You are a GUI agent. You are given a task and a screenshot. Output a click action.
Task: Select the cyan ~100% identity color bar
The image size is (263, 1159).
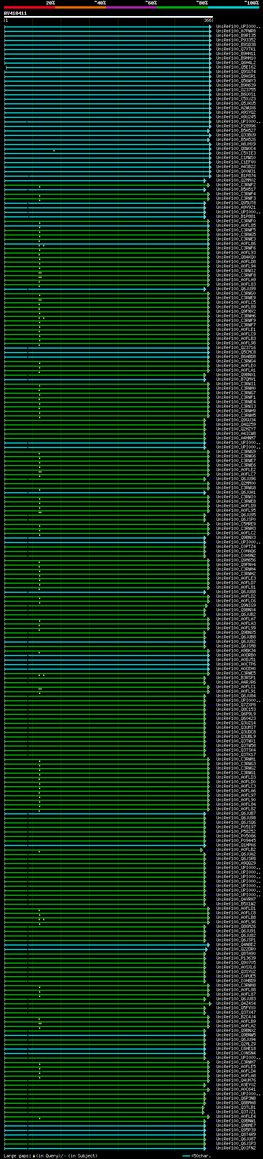point(233,7)
